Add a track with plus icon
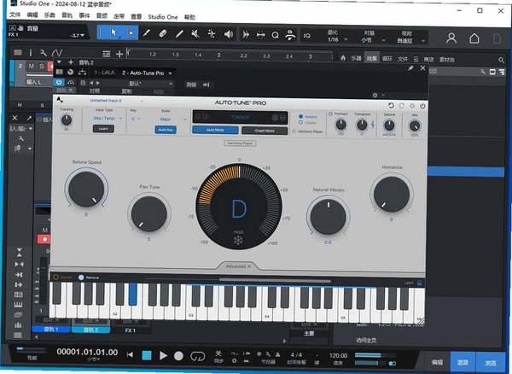This screenshot has height=374, width=512. [119, 54]
